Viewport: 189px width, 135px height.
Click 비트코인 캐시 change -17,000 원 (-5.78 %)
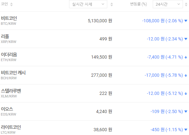[164, 75]
